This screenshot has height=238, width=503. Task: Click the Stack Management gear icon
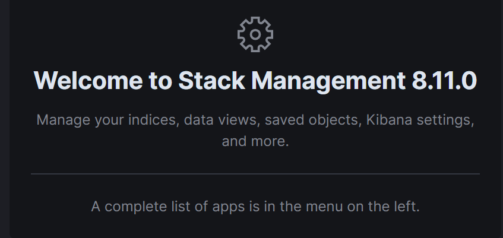coord(255,34)
